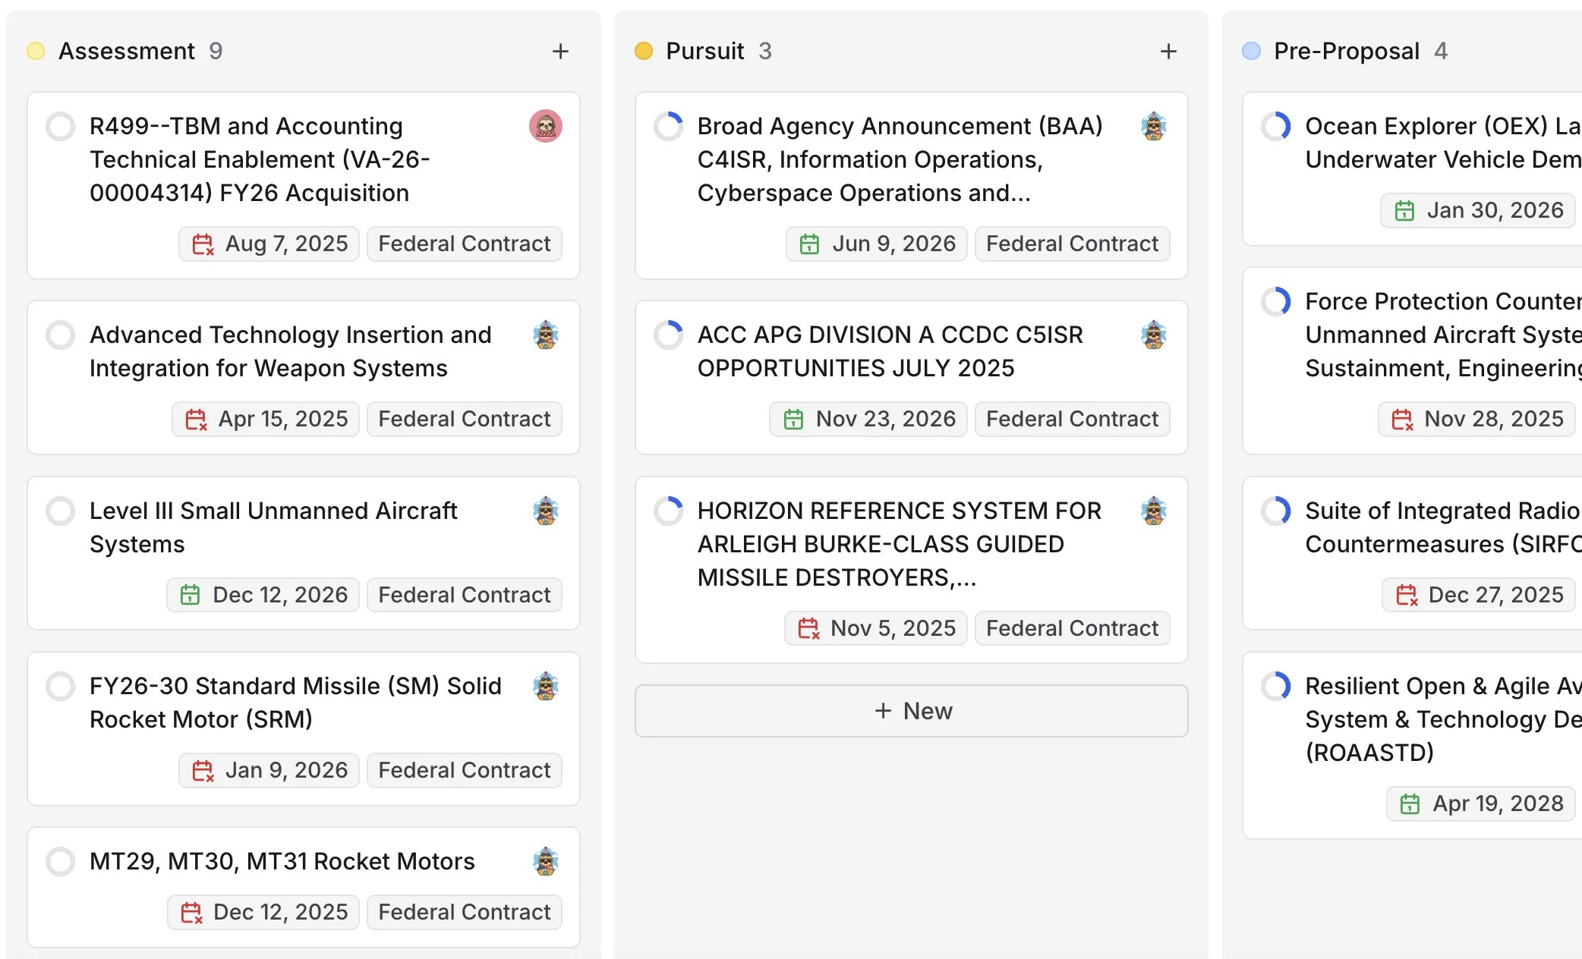The width and height of the screenshot is (1582, 959).
Task: Open assignee avatar on R499--TBM card
Action: tap(546, 126)
